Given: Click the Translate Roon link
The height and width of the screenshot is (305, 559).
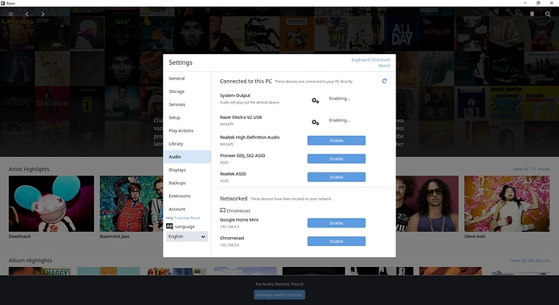Looking at the screenshot, I should pos(187,218).
